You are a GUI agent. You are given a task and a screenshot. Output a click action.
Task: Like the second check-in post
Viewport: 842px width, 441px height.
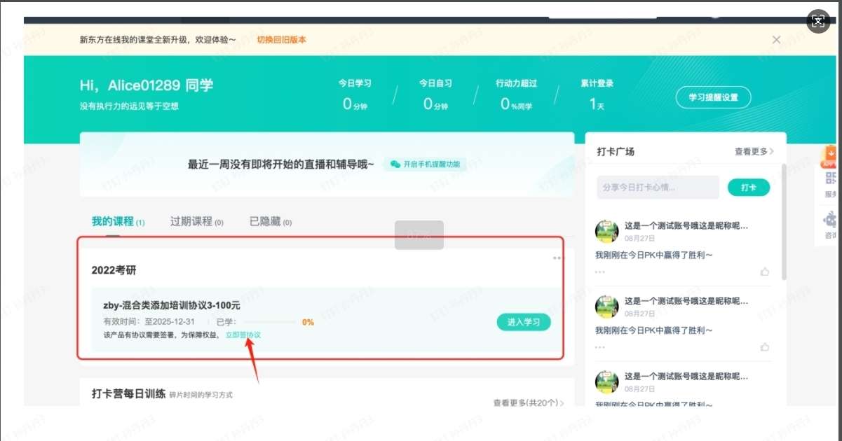764,346
